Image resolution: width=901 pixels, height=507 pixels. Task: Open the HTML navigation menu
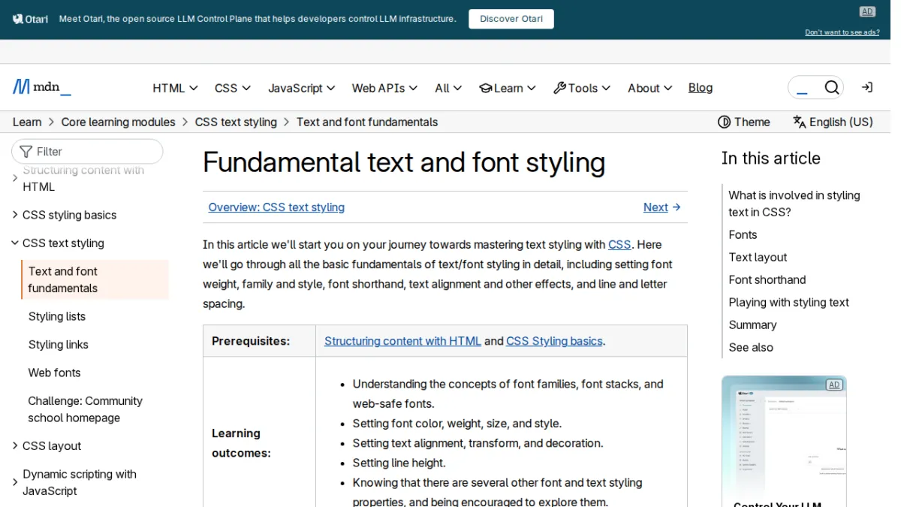(175, 88)
